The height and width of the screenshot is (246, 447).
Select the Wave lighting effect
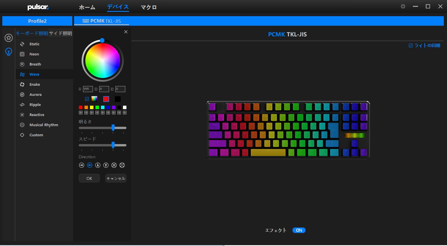[44, 74]
